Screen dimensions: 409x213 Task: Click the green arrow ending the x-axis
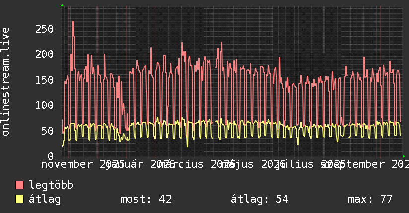404,156
